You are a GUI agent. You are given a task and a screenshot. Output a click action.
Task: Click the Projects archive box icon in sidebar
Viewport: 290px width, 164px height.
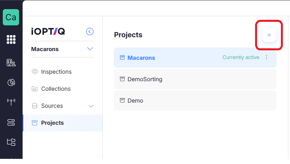pyautogui.click(x=35, y=123)
